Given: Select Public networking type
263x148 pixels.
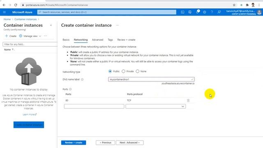Looking at the screenshot, I should pos(110,71).
